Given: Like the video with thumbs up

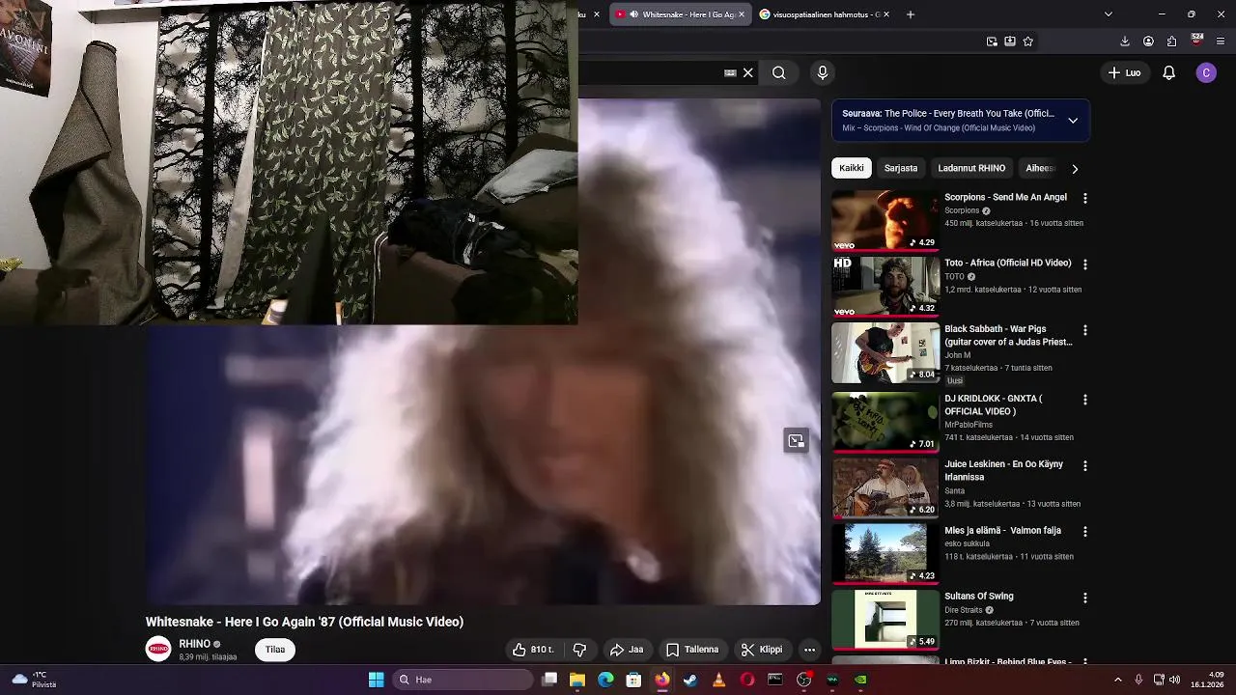Looking at the screenshot, I should pos(532,650).
